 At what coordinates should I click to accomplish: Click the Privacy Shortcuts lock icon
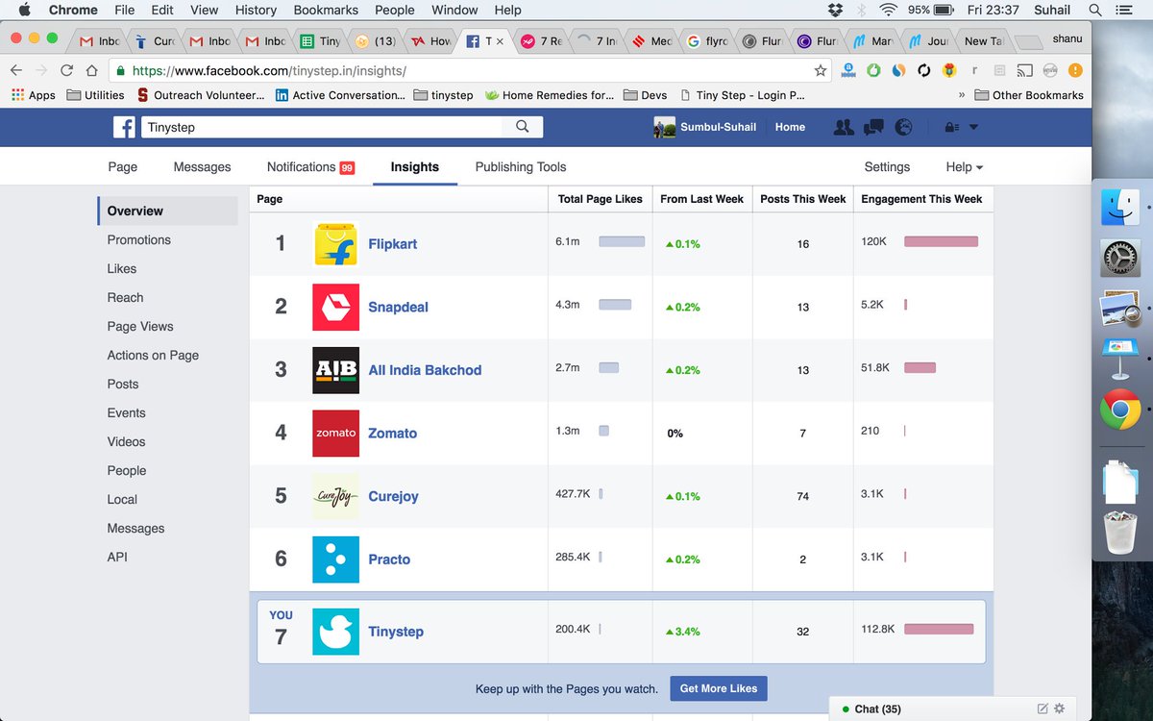[947, 126]
